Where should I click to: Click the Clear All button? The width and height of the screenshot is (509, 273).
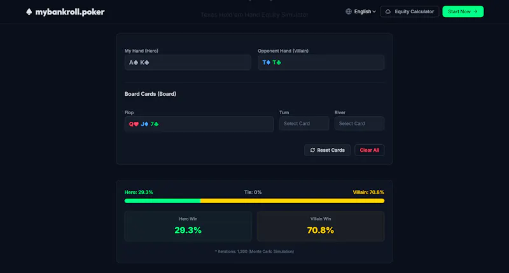370,150
